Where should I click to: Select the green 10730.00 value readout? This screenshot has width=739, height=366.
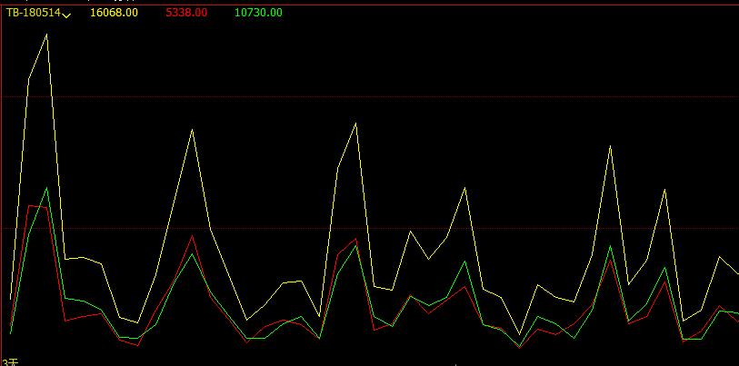pos(258,13)
